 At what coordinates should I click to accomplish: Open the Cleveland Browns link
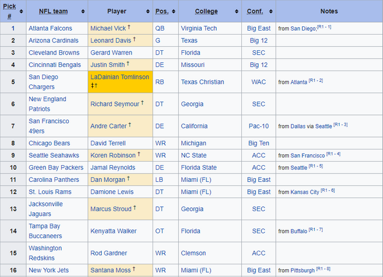[54, 53]
